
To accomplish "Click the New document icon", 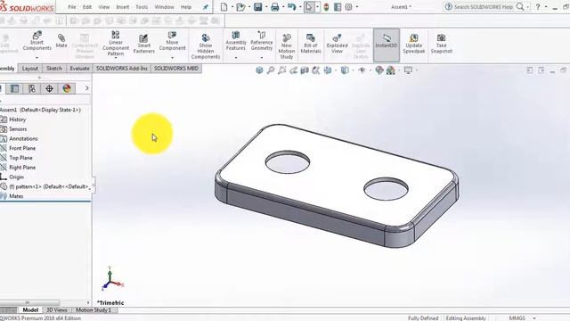I will 224,7.
